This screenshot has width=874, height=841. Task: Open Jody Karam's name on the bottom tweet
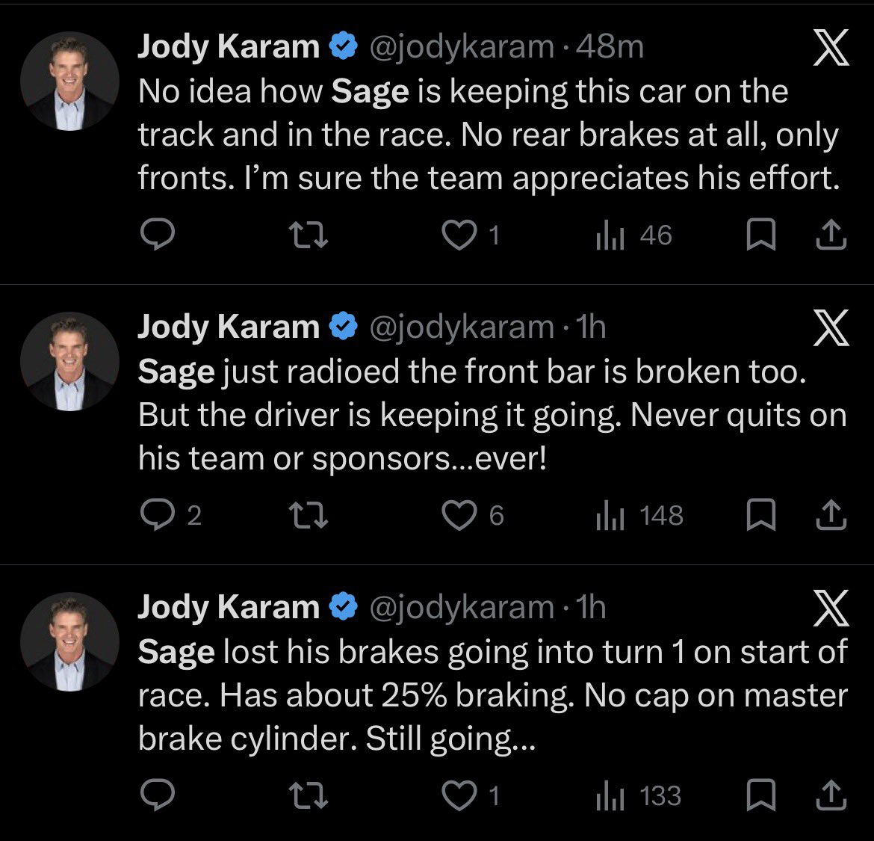pyautogui.click(x=229, y=607)
